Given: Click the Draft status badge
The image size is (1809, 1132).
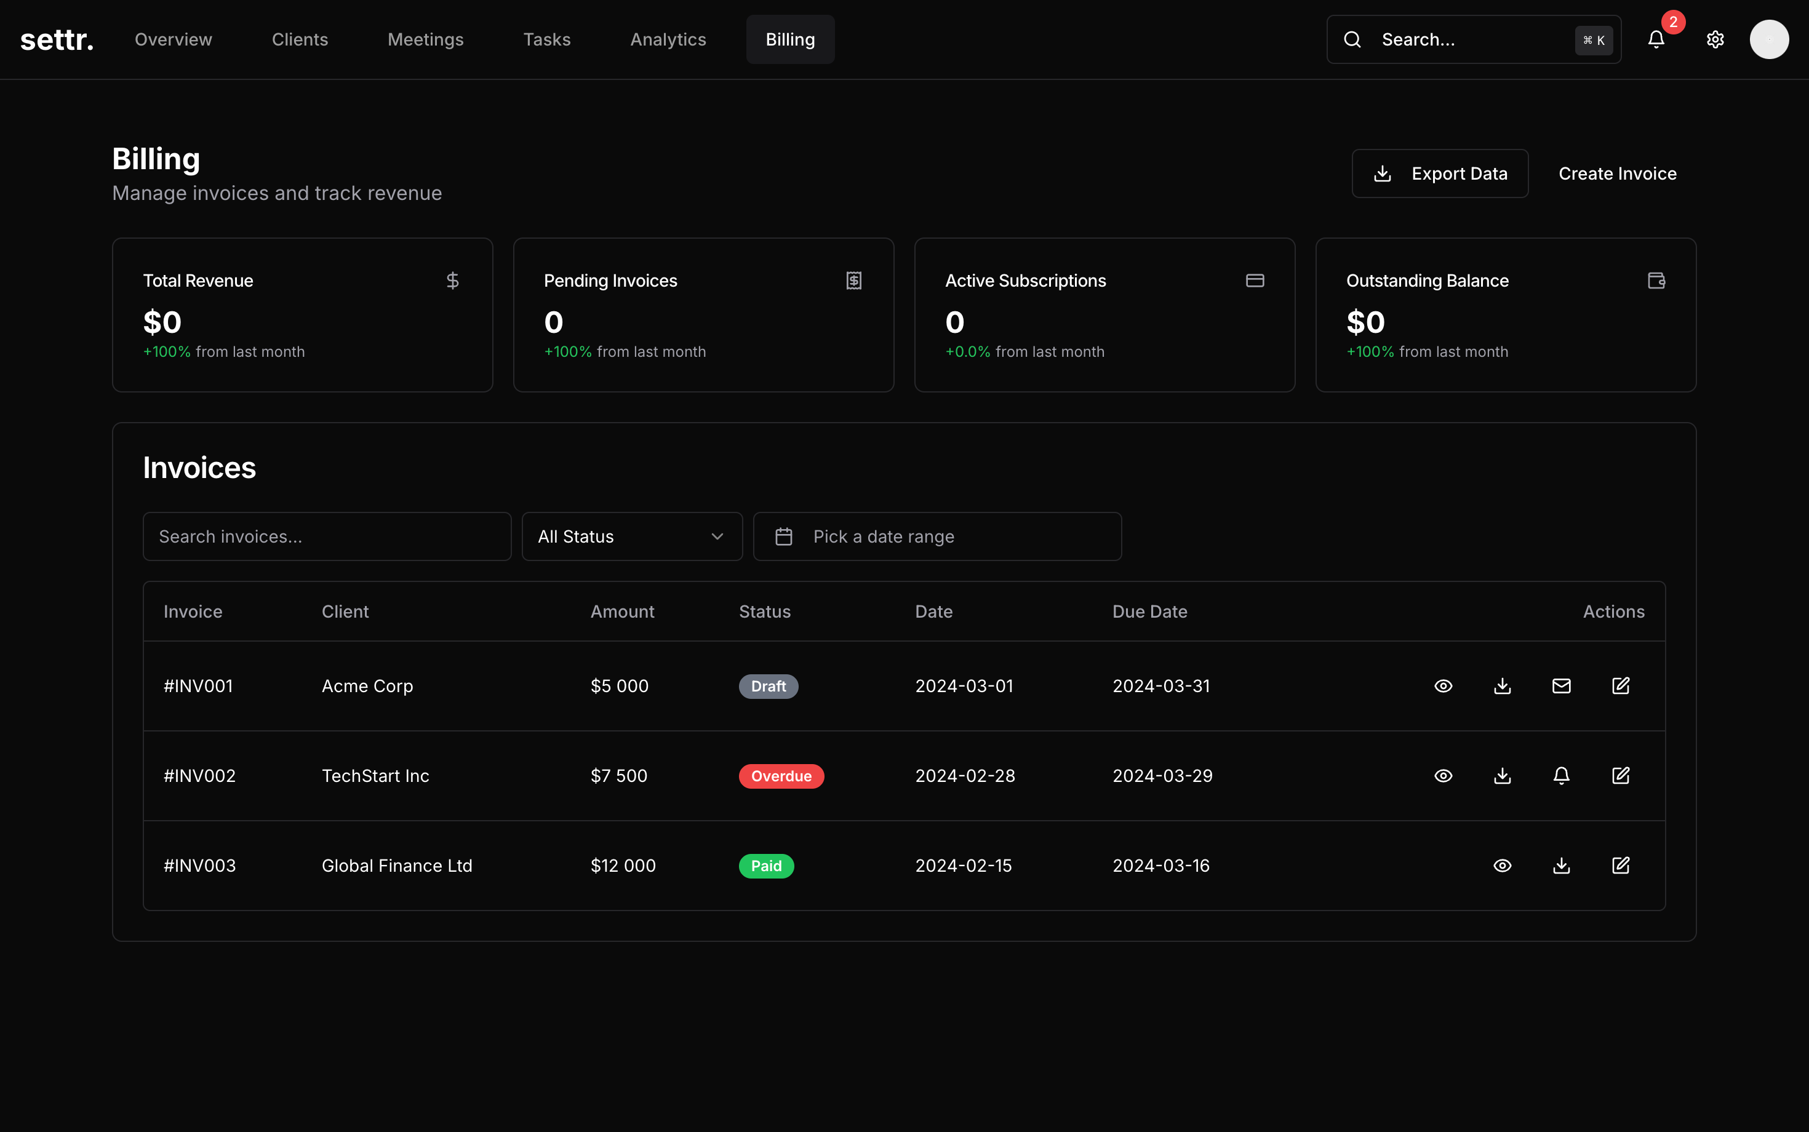Looking at the screenshot, I should [x=769, y=687].
